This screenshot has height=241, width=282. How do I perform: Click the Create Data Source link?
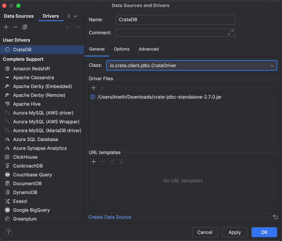click(x=110, y=217)
